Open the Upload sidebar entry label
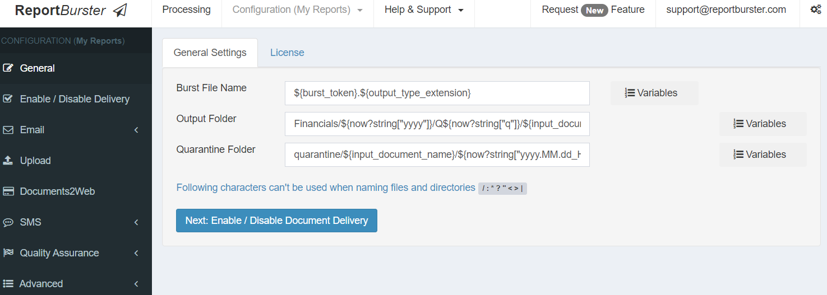 tap(35, 161)
